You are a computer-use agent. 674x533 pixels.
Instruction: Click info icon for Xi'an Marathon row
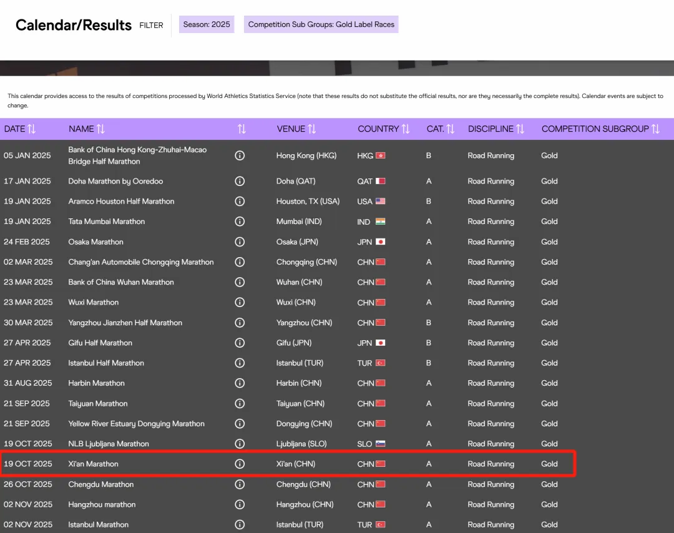(240, 464)
